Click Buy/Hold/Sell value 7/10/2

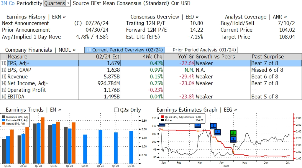(286, 23)
